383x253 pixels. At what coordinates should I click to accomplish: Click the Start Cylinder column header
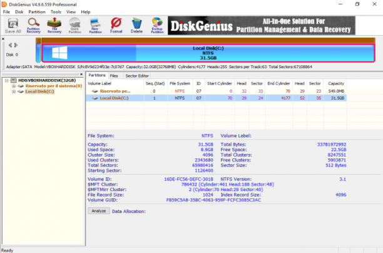(219, 83)
